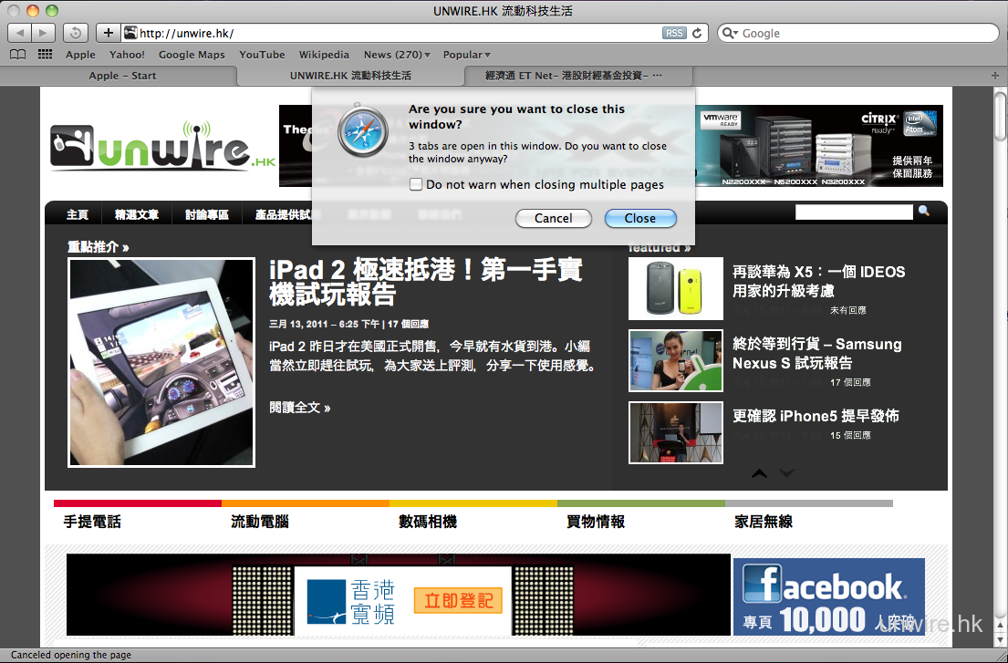
Task: Open a new tab with plus icon
Action: 994,76
